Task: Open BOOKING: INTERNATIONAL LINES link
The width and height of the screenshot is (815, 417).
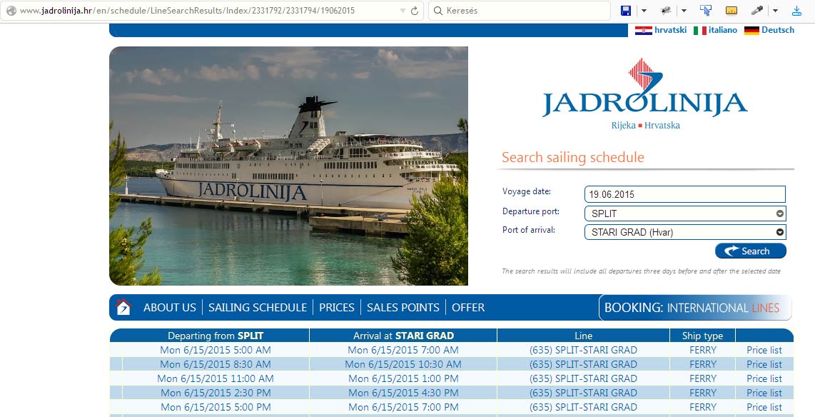Action: point(695,307)
